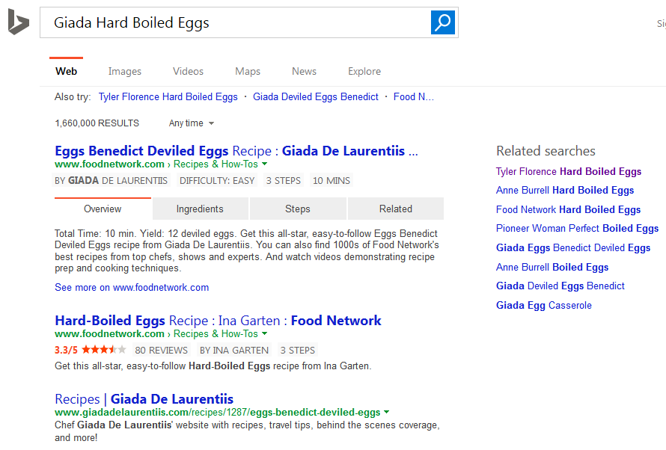Viewport: 666px width, 450px height.
Task: Click the search query input field
Action: point(232,22)
